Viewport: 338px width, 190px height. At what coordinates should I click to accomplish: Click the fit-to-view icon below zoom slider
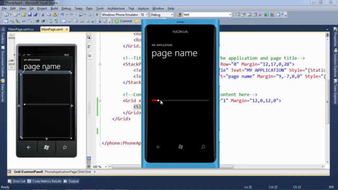click(12, 68)
